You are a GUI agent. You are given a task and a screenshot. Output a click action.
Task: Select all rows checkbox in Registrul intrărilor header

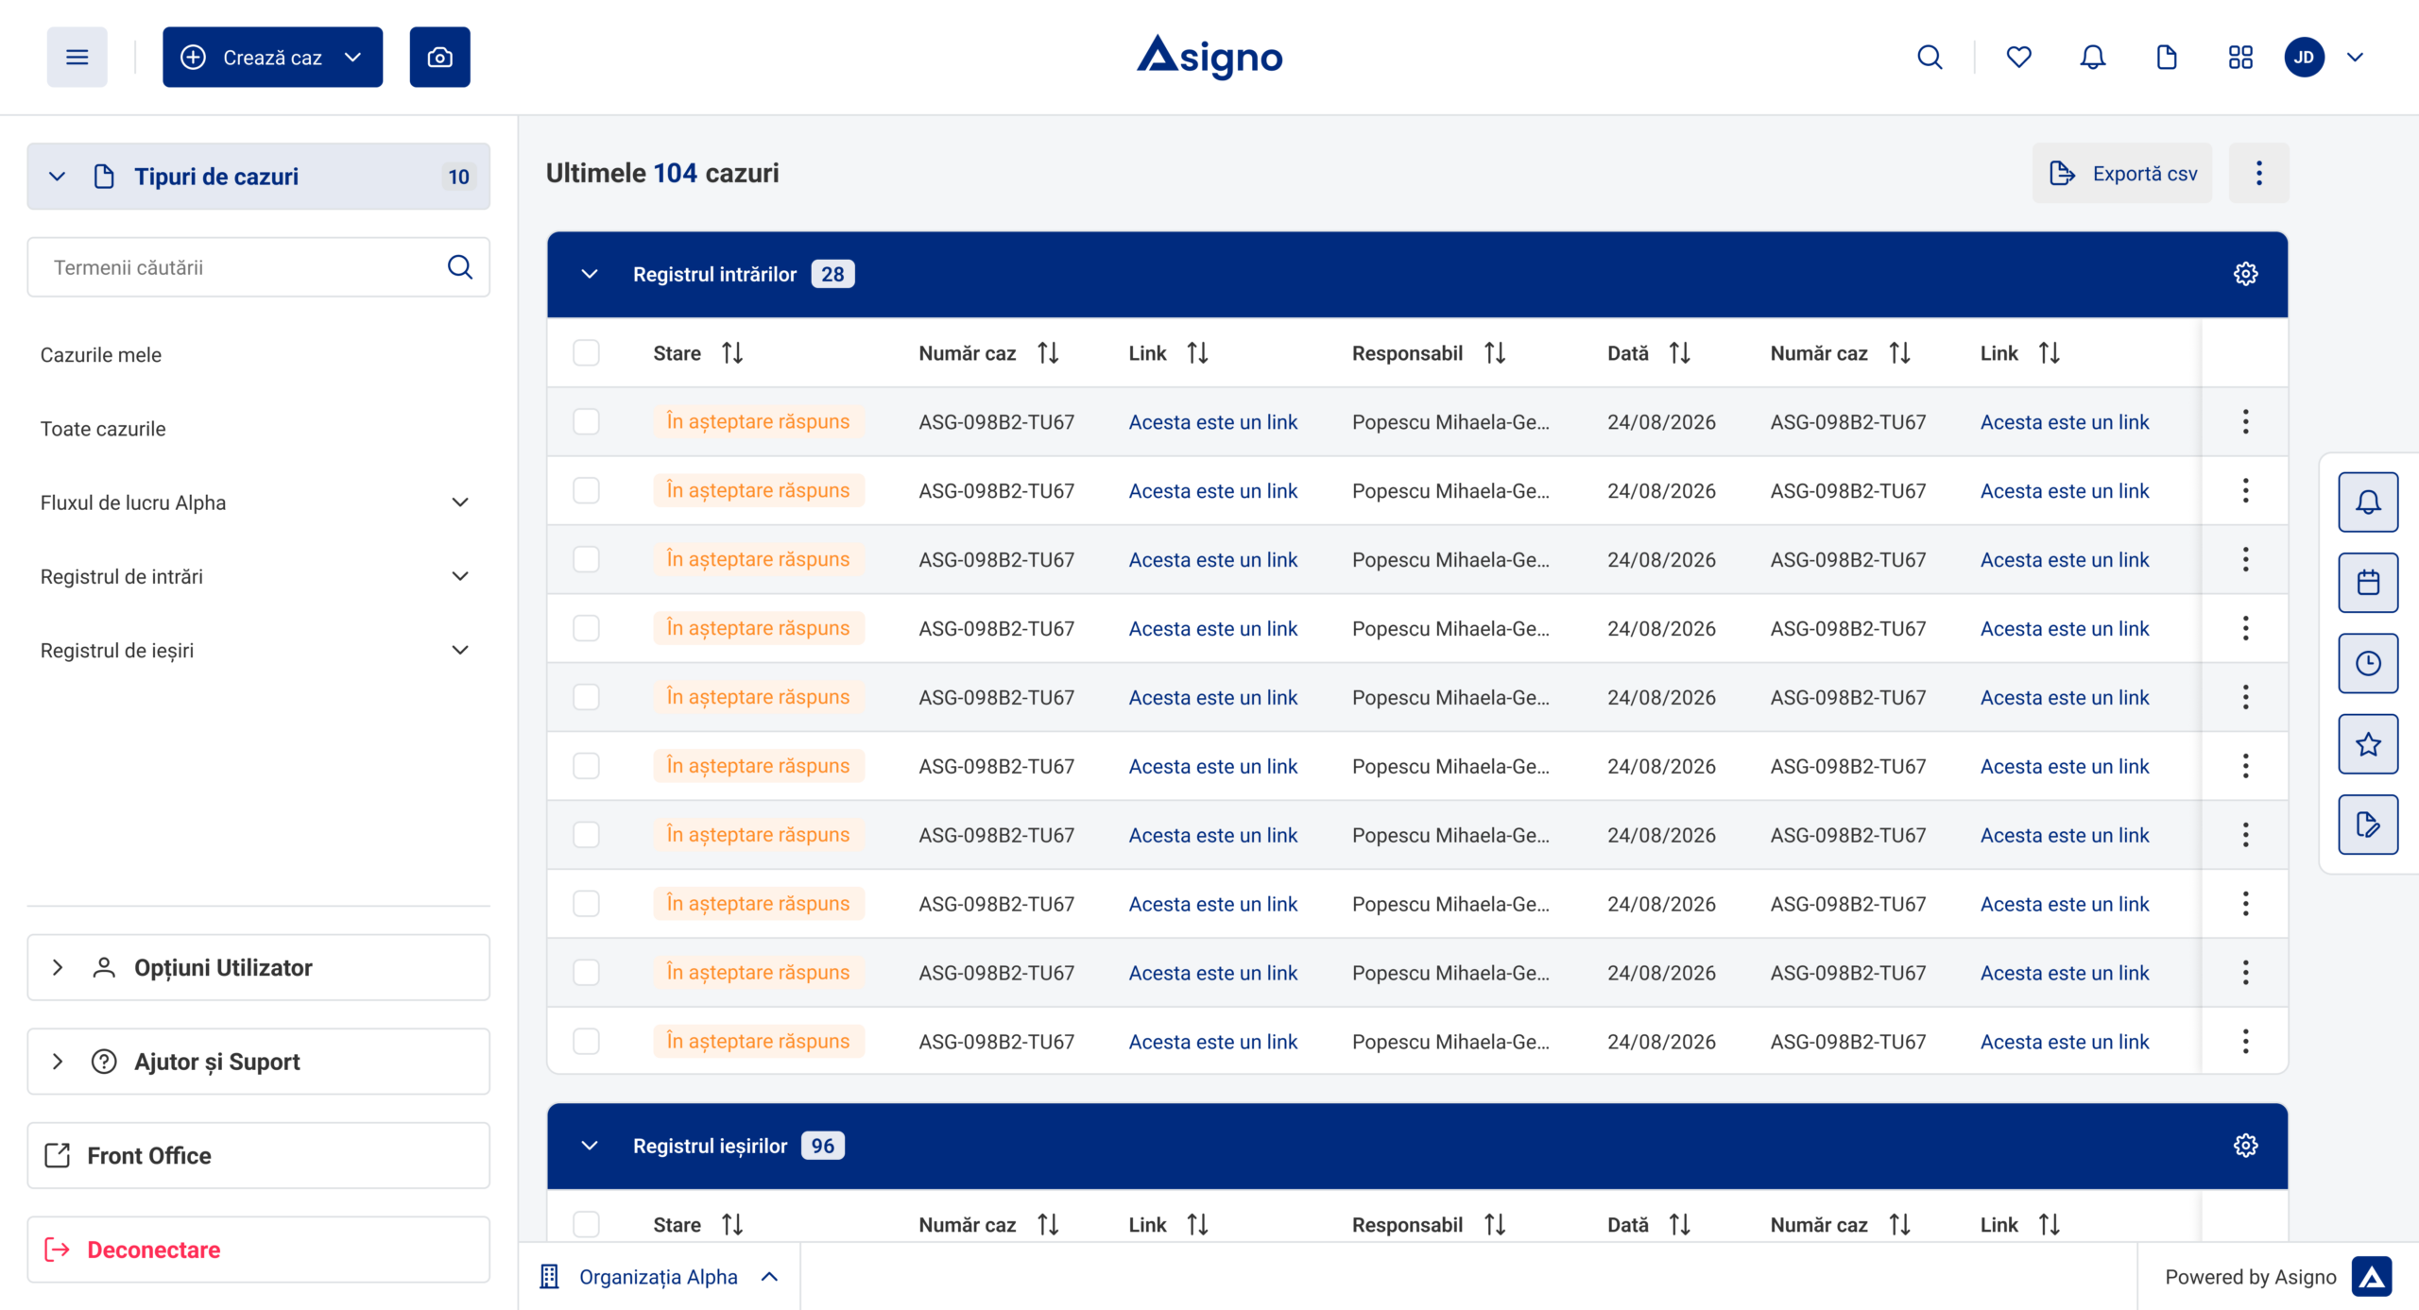click(586, 353)
